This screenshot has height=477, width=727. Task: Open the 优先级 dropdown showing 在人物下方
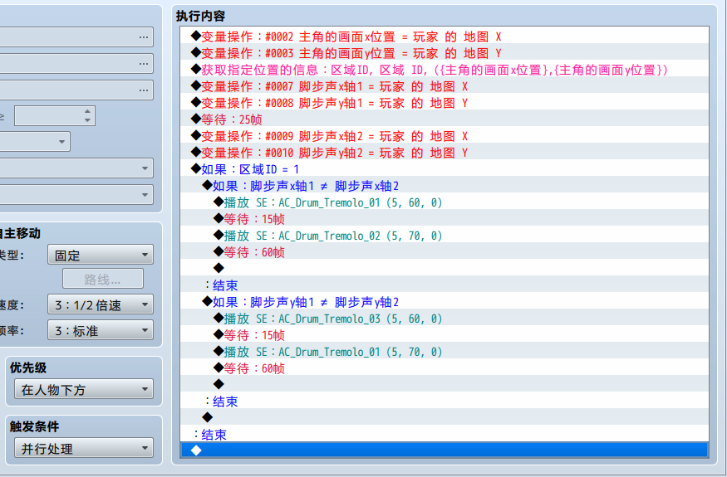point(84,389)
